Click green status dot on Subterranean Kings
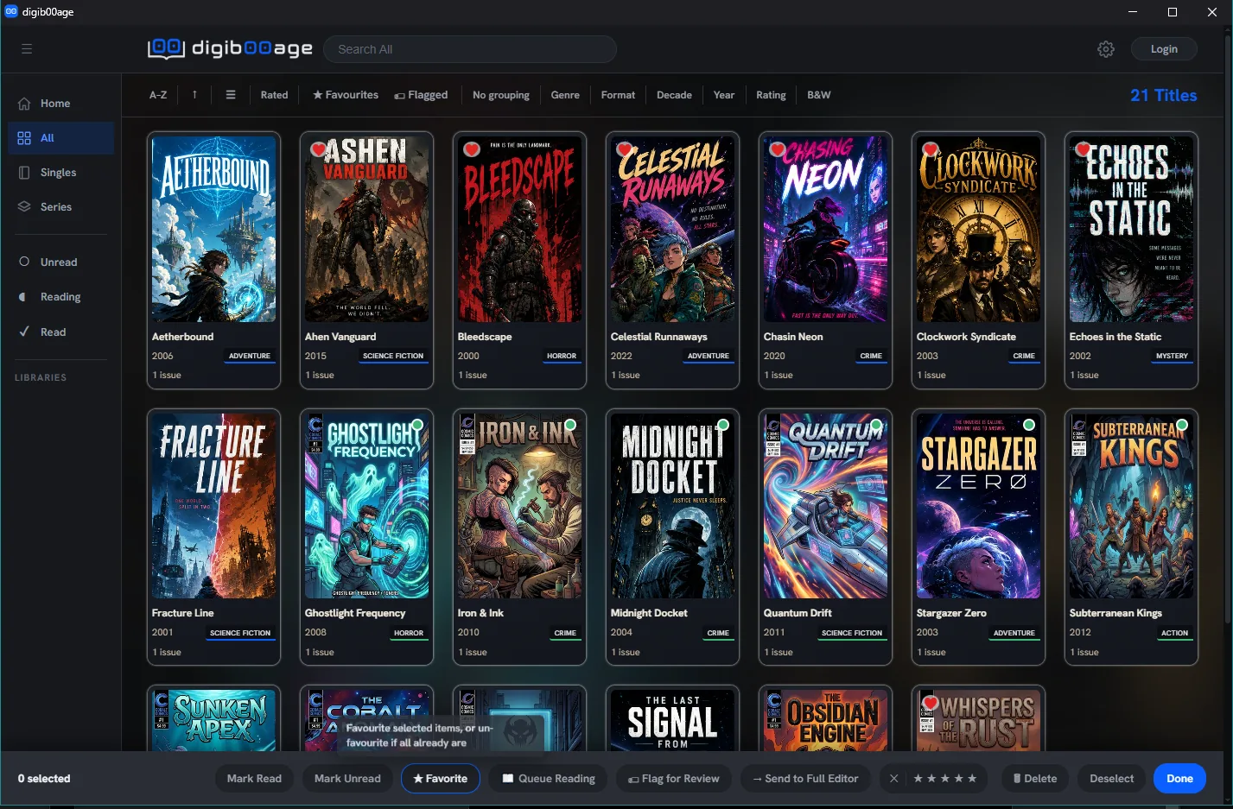This screenshot has width=1233, height=809. [x=1182, y=425]
